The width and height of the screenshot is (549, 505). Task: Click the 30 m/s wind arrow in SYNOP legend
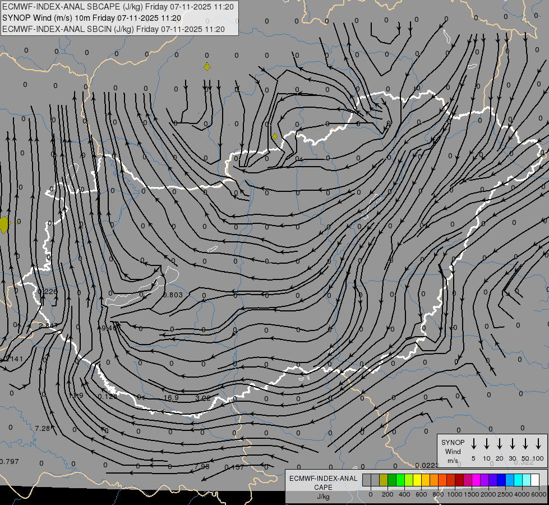tap(512, 444)
